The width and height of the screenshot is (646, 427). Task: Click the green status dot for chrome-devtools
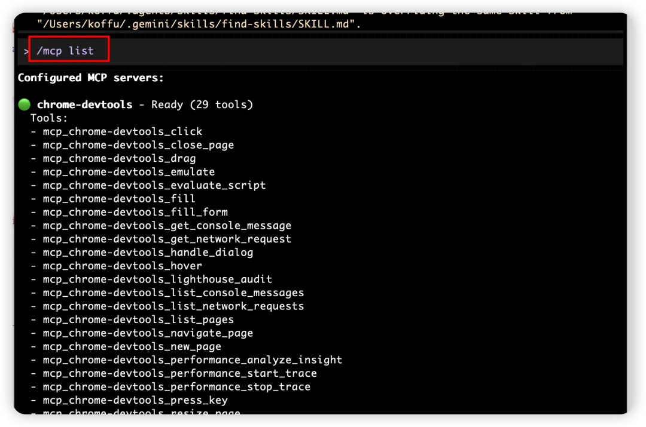tap(25, 105)
